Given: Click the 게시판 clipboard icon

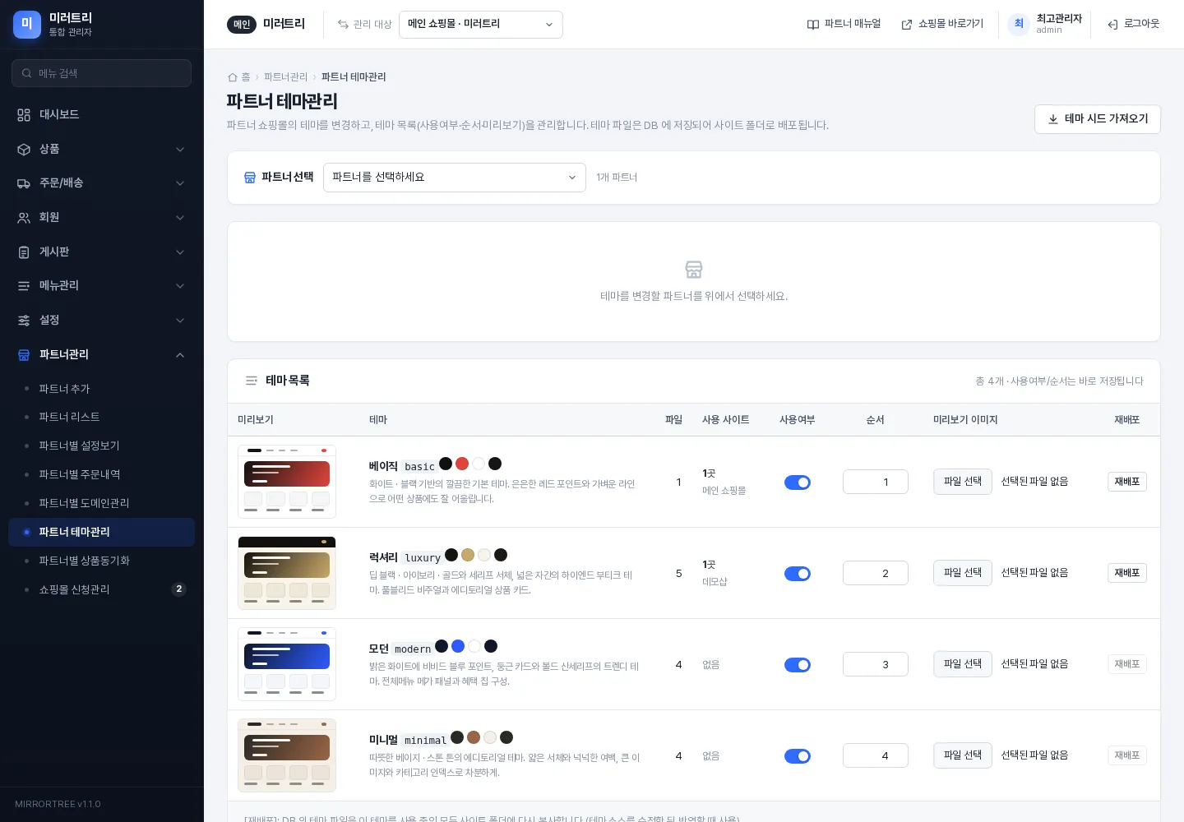Looking at the screenshot, I should (24, 252).
